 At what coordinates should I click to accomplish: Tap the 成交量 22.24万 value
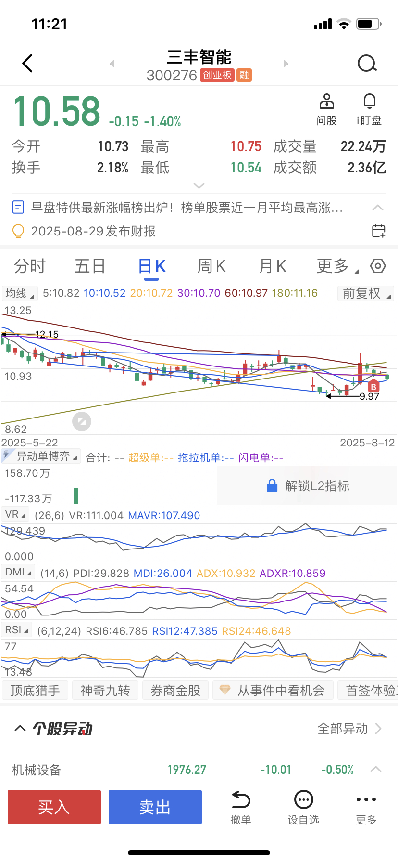(x=363, y=146)
